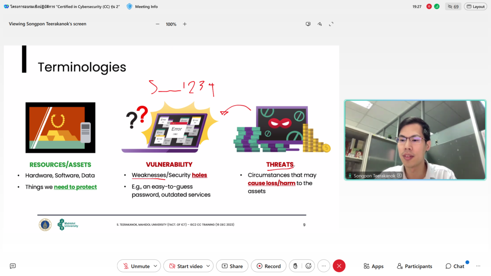Click the Record button
491x276 pixels.
[x=268, y=266]
